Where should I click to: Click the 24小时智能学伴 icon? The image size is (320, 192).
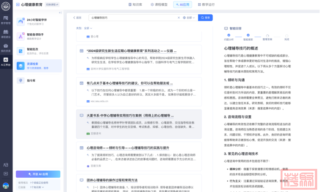click(x=21, y=22)
